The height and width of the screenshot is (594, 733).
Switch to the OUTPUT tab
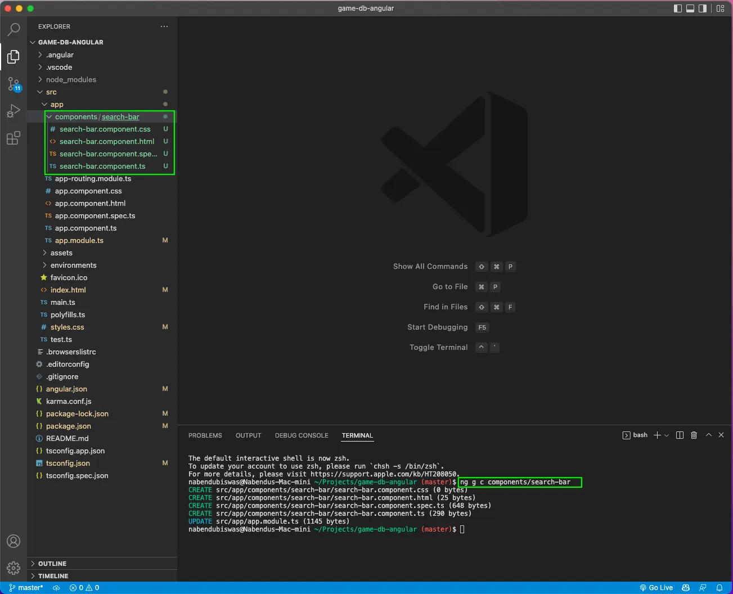(x=248, y=435)
